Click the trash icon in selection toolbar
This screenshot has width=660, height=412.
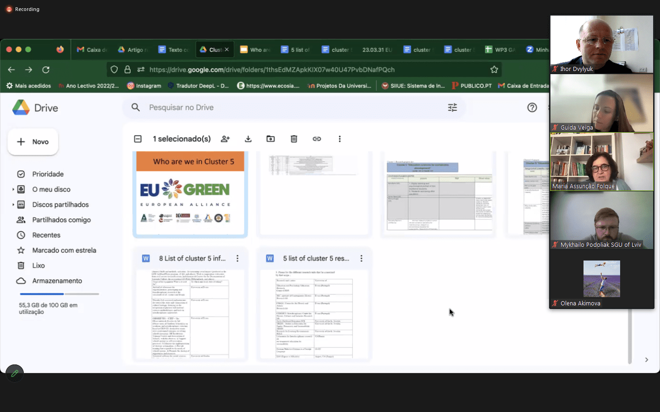pos(294,139)
